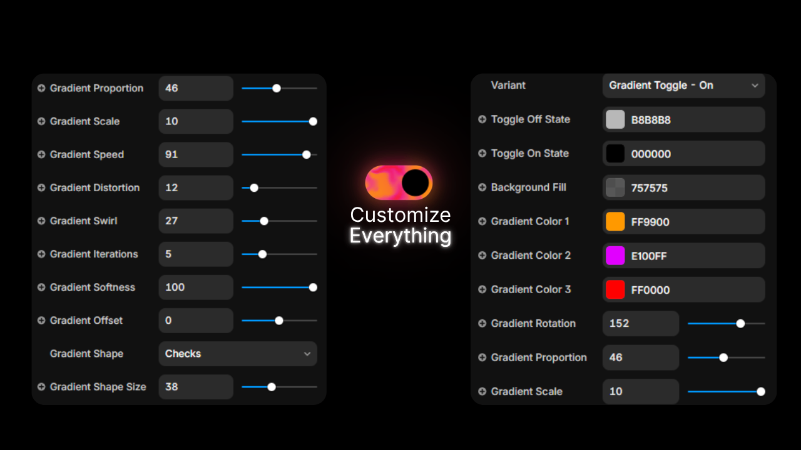This screenshot has width=801, height=450.
Task: Click the plus icon beside Gradient Speed
Action: point(41,154)
